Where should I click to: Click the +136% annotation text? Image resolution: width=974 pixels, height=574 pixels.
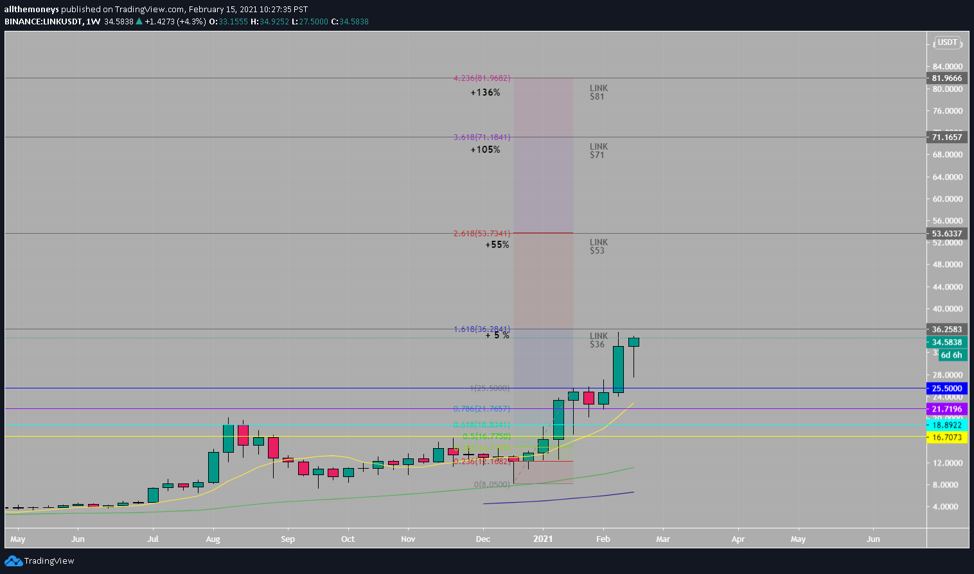coord(485,92)
